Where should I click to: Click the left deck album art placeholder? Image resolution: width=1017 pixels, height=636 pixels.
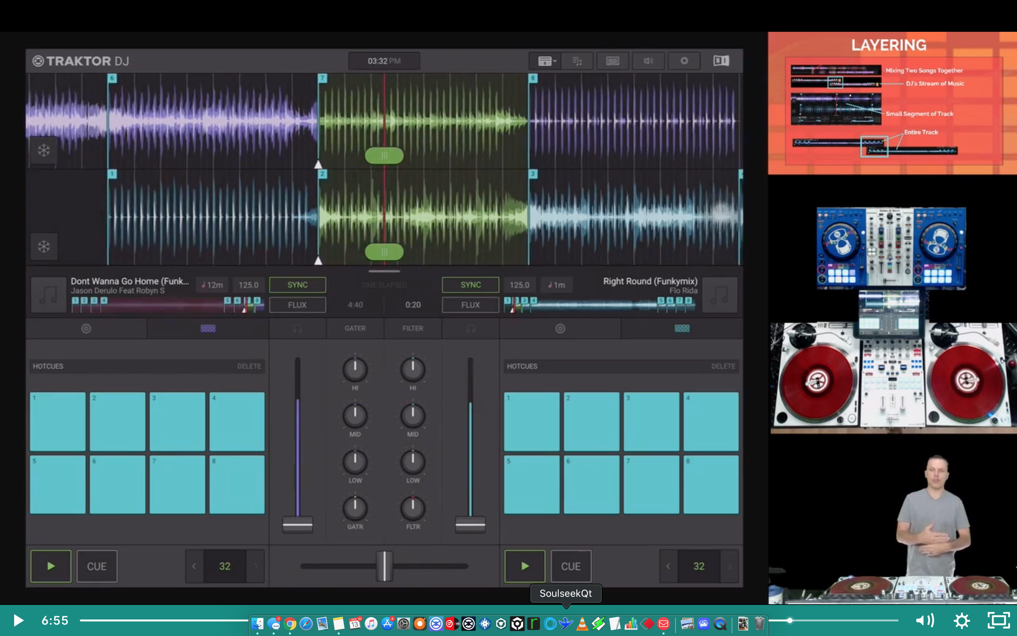click(48, 294)
